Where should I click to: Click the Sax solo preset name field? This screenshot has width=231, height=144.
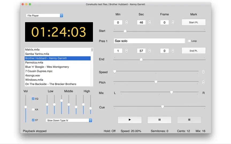coord(149,41)
